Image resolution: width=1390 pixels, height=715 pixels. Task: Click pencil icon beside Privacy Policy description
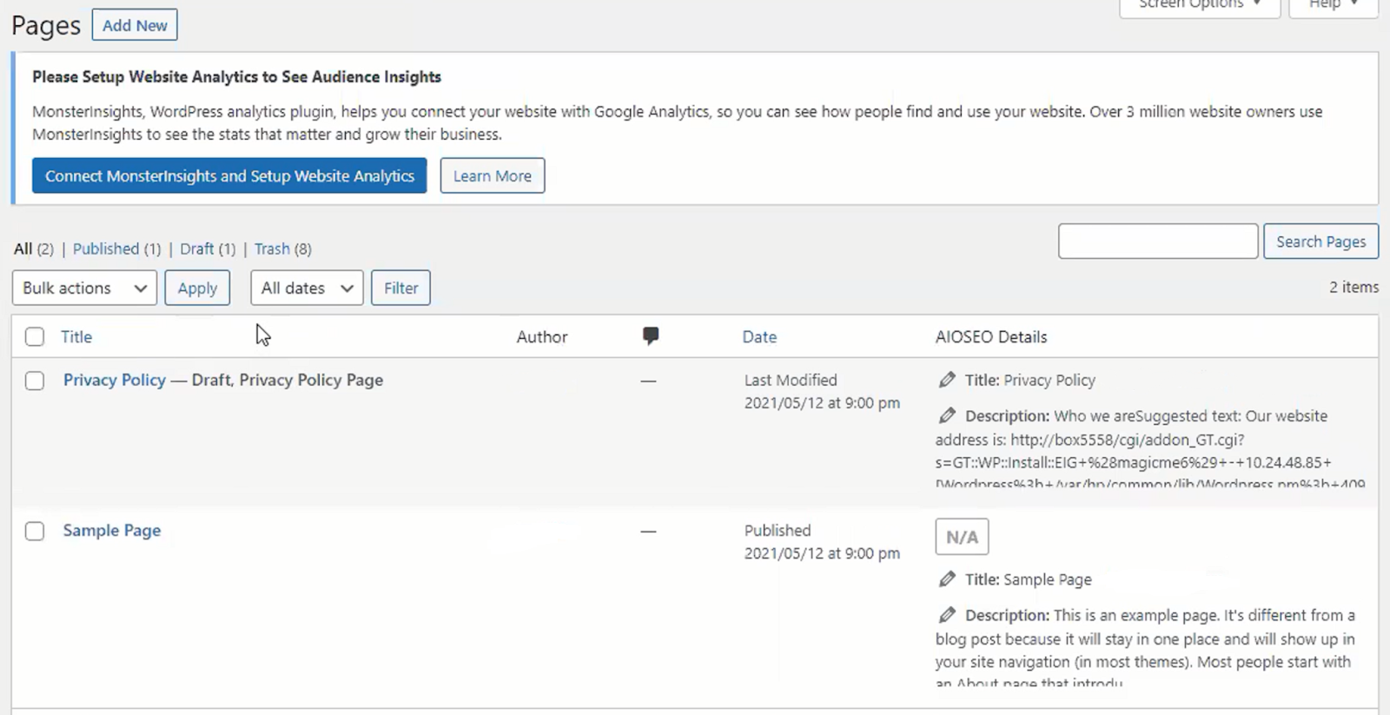pyautogui.click(x=947, y=415)
